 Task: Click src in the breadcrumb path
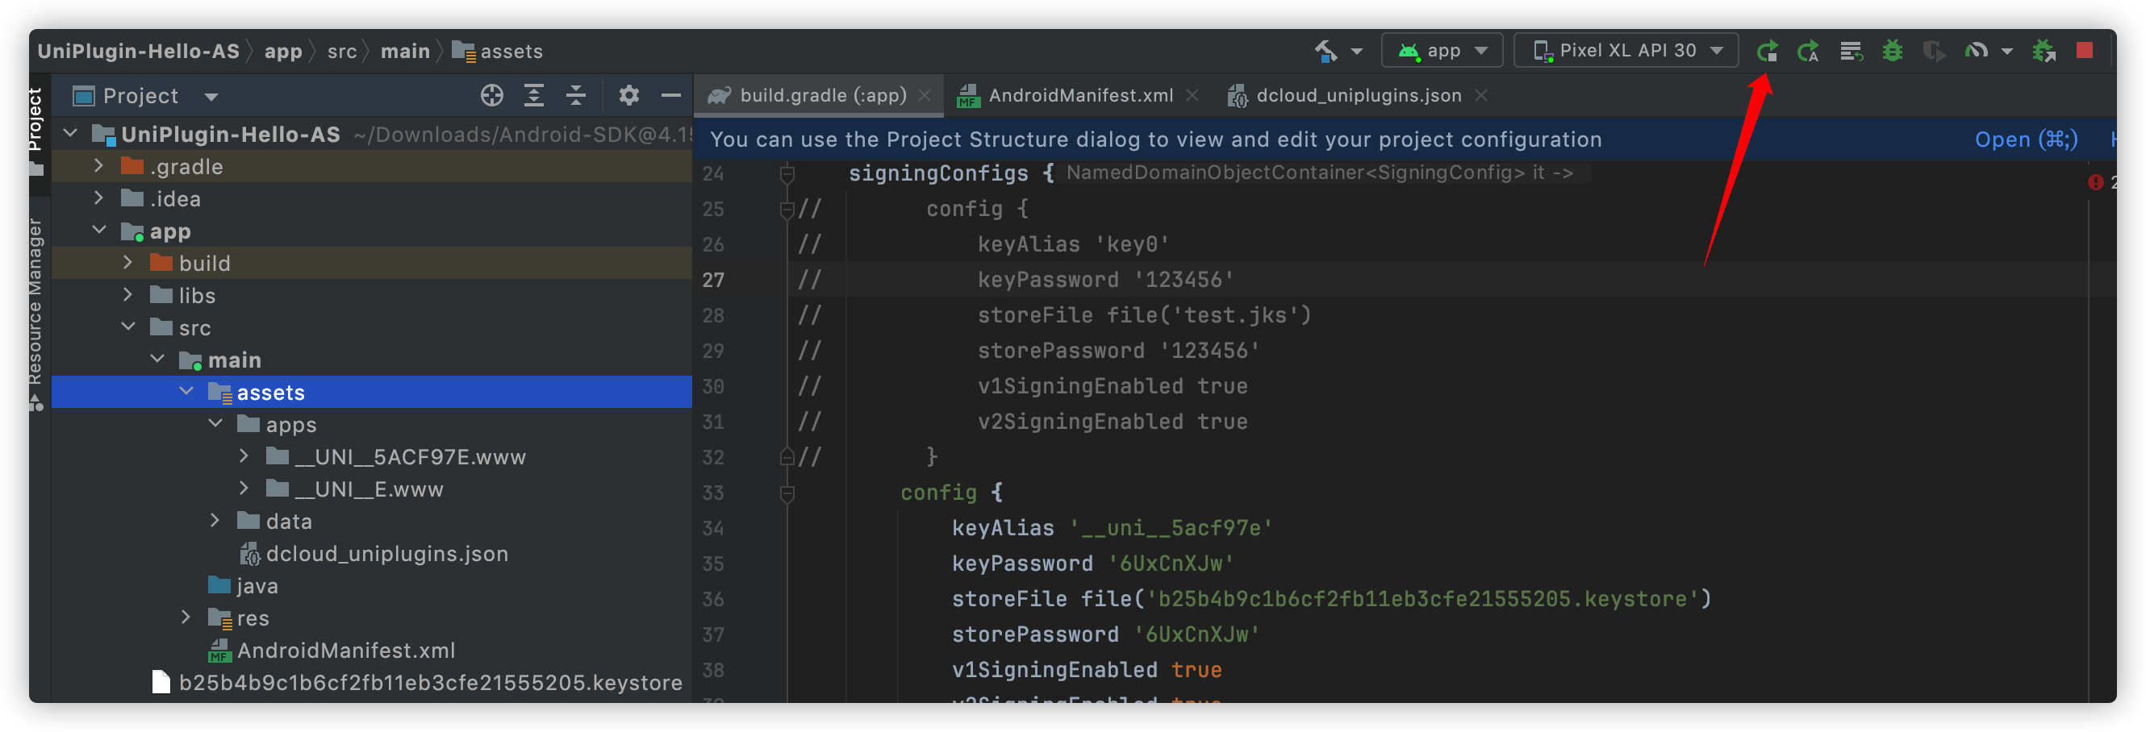click(x=341, y=52)
